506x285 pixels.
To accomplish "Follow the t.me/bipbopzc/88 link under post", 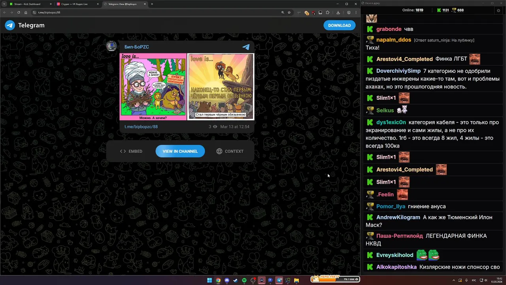I will [x=141, y=127].
